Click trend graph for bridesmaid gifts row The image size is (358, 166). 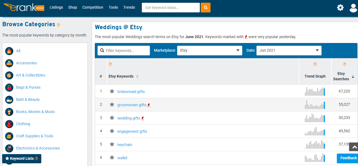coord(315,91)
